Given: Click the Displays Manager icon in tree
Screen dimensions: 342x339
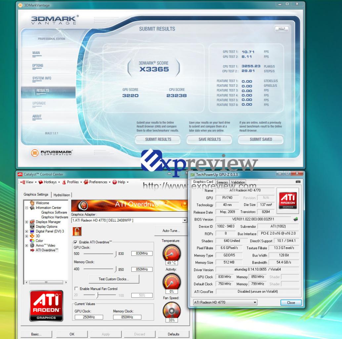Looking at the screenshot, I should (32, 222).
